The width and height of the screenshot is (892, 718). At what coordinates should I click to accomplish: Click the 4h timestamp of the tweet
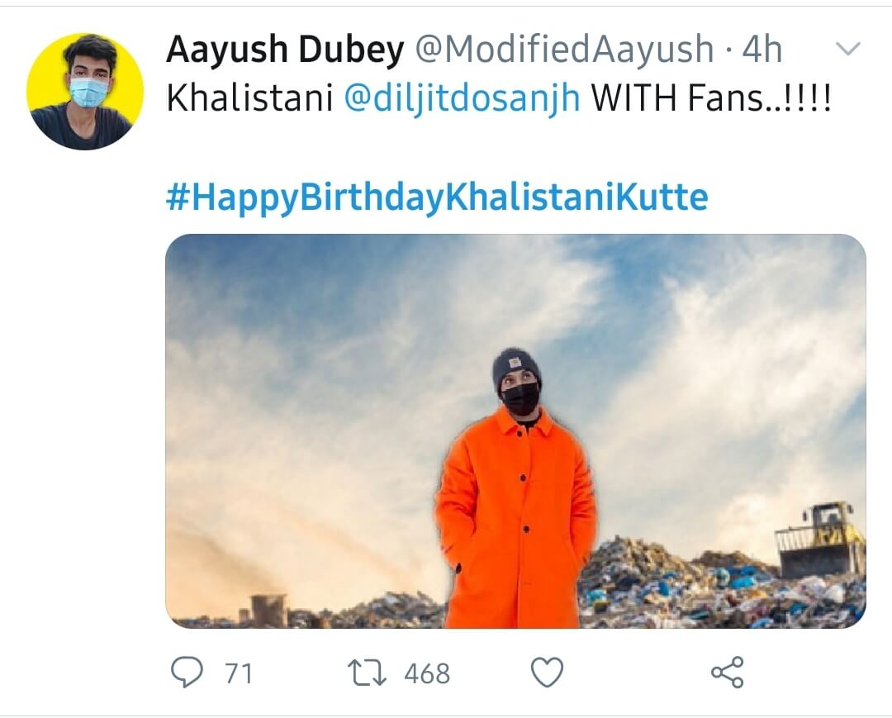pyautogui.click(x=762, y=51)
